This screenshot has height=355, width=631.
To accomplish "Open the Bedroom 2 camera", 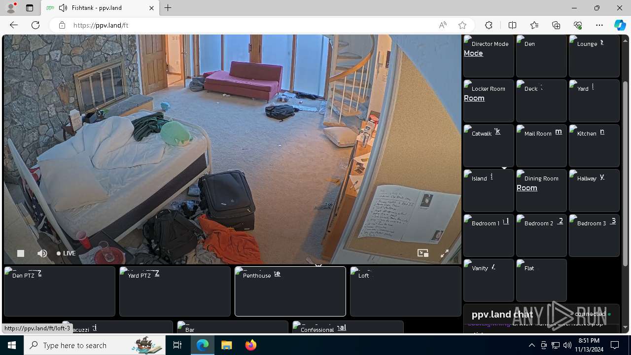I will pos(541,235).
